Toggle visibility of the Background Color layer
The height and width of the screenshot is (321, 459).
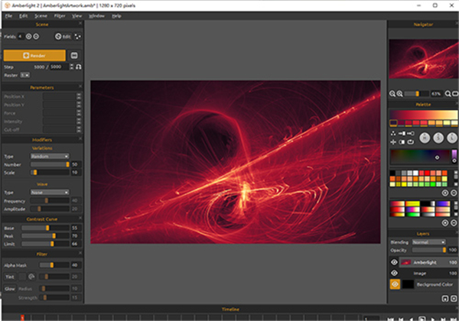coord(395,284)
